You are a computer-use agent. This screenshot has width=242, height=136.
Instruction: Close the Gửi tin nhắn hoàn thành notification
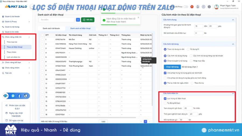pyautogui.click(x=138, y=17)
